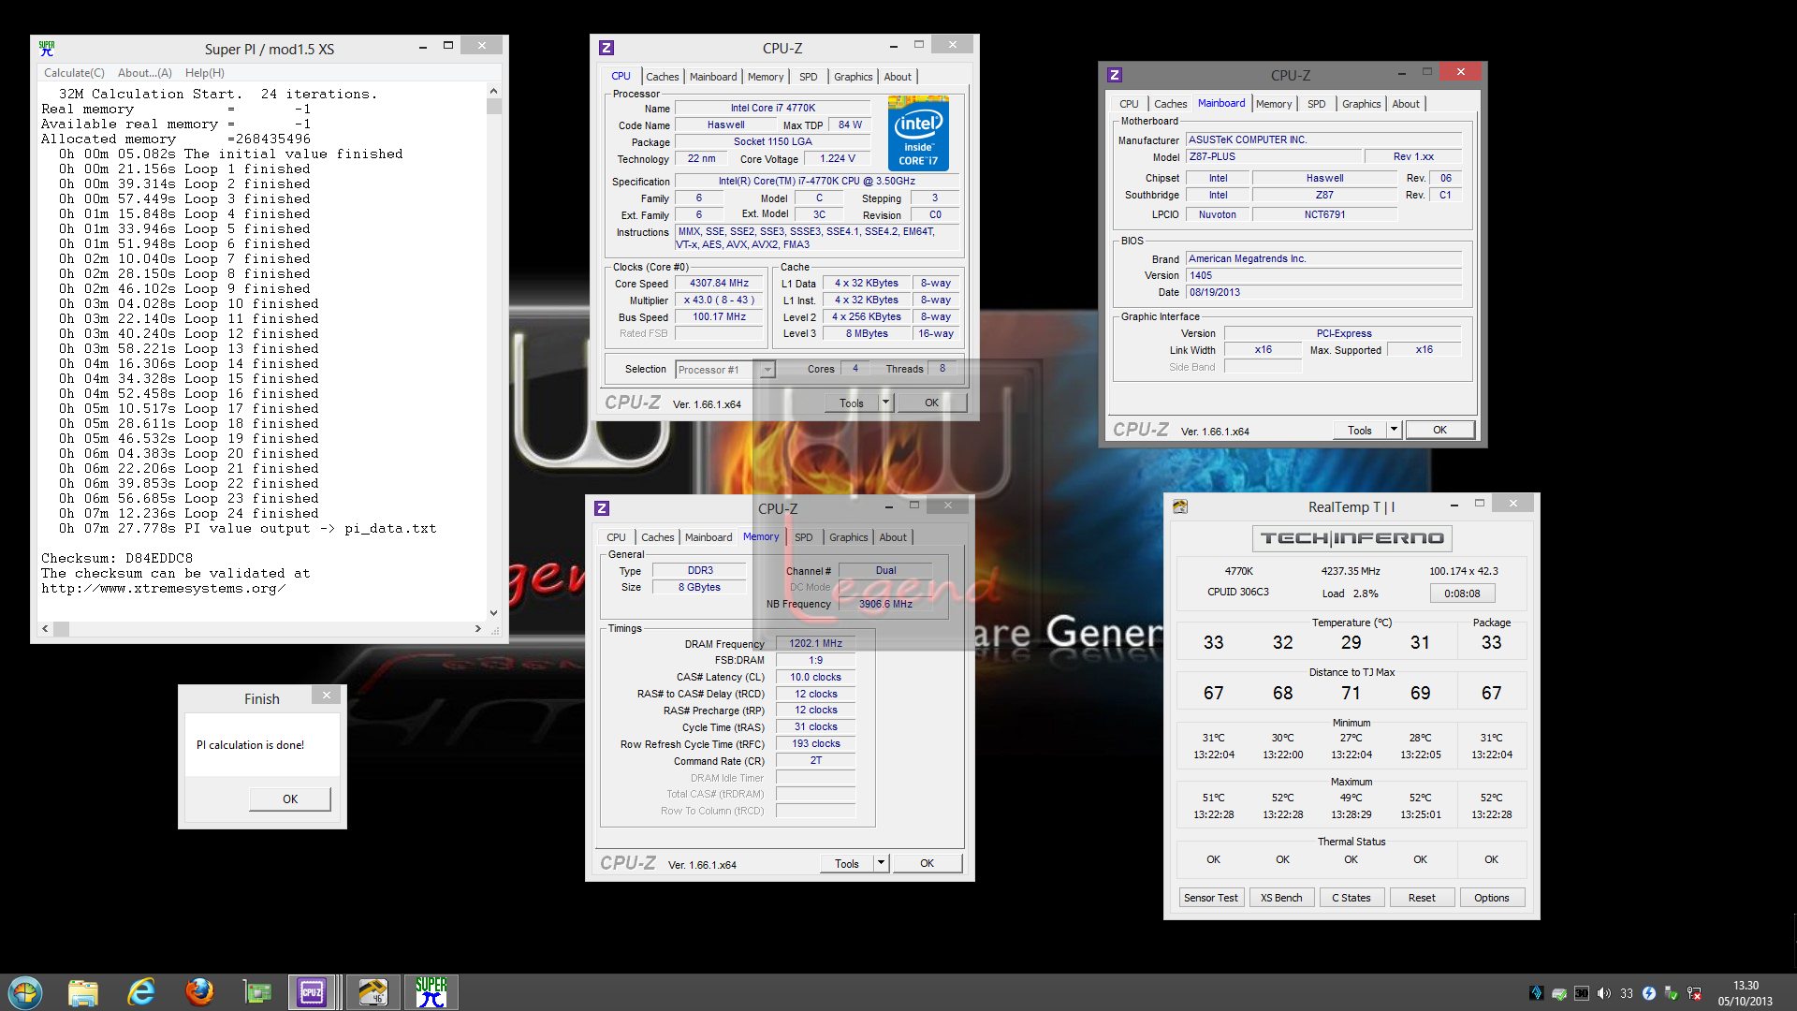The height and width of the screenshot is (1011, 1797).
Task: Click the Checksum: D84EDDC8 line in Super PI
Action: (x=117, y=559)
